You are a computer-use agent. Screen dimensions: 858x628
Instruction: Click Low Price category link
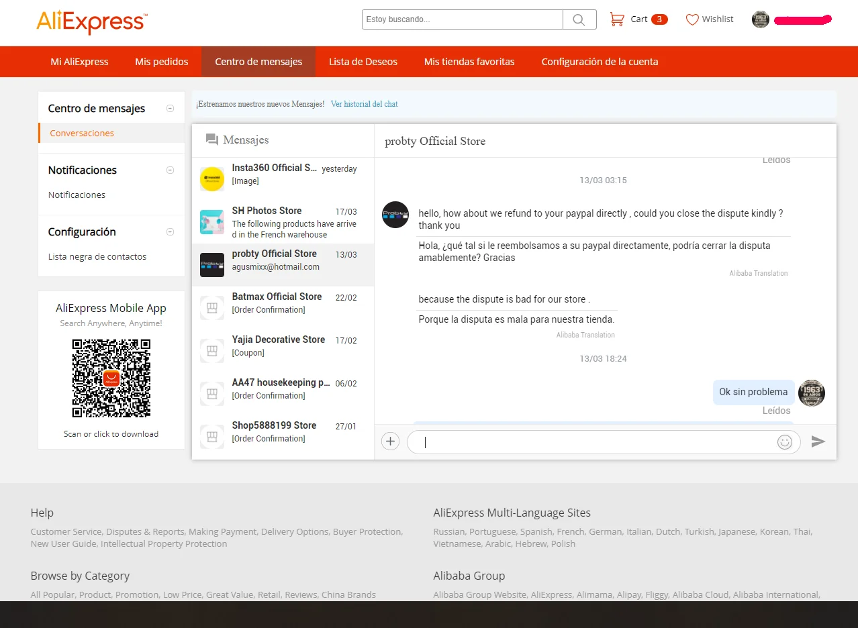click(182, 595)
